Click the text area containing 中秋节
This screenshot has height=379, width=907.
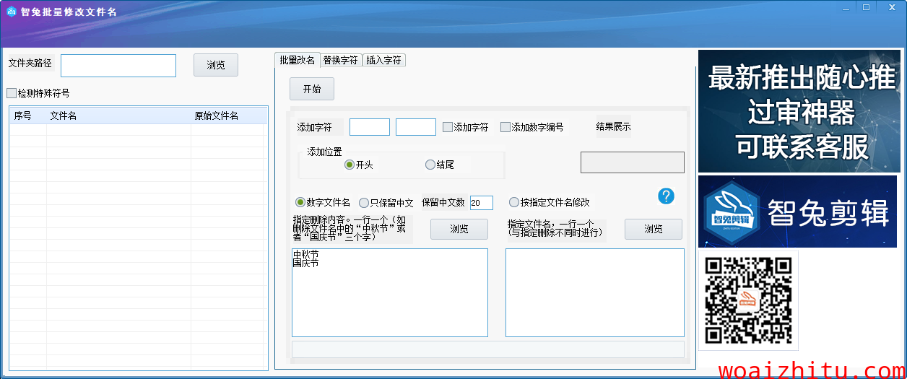coord(390,292)
